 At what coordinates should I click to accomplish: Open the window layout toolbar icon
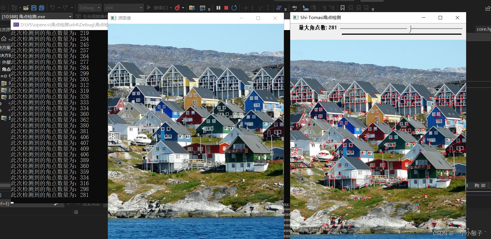click(x=203, y=8)
